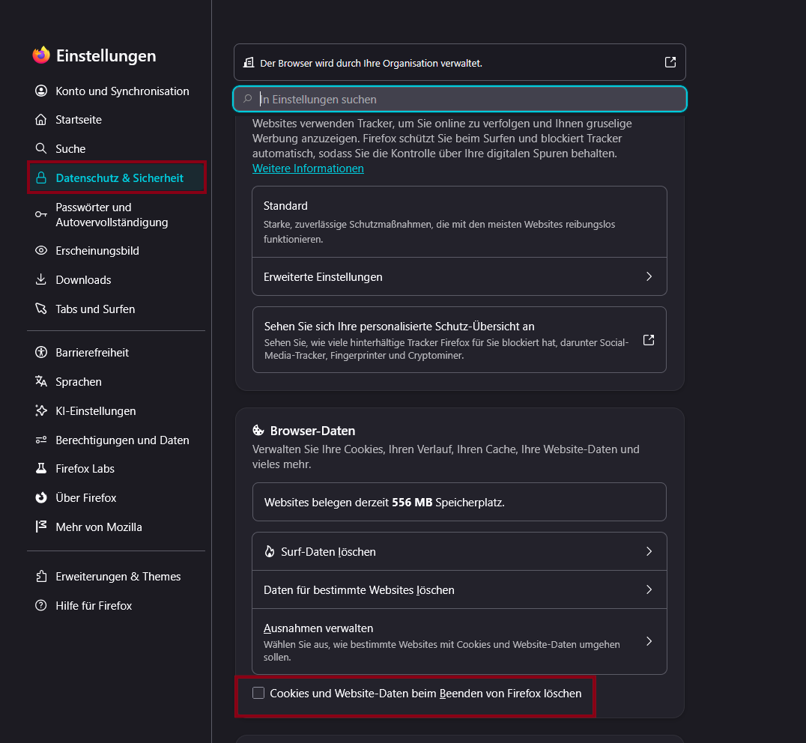The image size is (806, 743).
Task: Click the Berechtigungen und Daten label
Action: tap(122, 440)
